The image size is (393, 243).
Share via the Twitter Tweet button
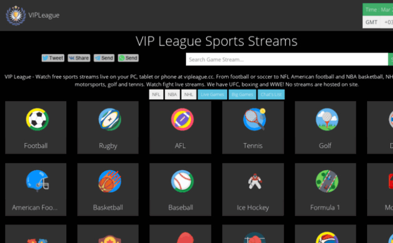tap(53, 58)
